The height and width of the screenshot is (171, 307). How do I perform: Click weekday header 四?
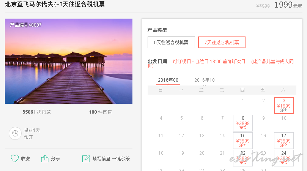pos(242,90)
